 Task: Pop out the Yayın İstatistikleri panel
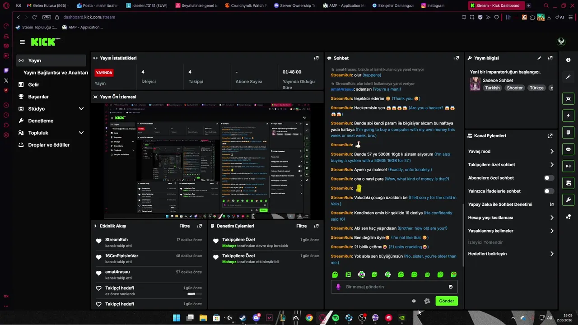tap(316, 58)
